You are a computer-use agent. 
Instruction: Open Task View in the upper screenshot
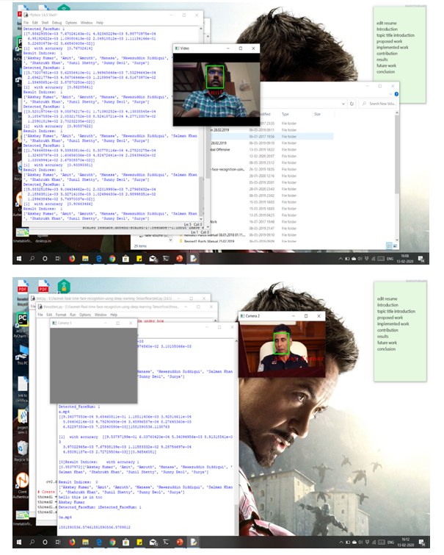(x=58, y=259)
